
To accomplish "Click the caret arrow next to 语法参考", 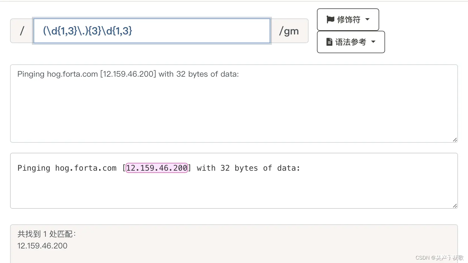I will pyautogui.click(x=373, y=42).
